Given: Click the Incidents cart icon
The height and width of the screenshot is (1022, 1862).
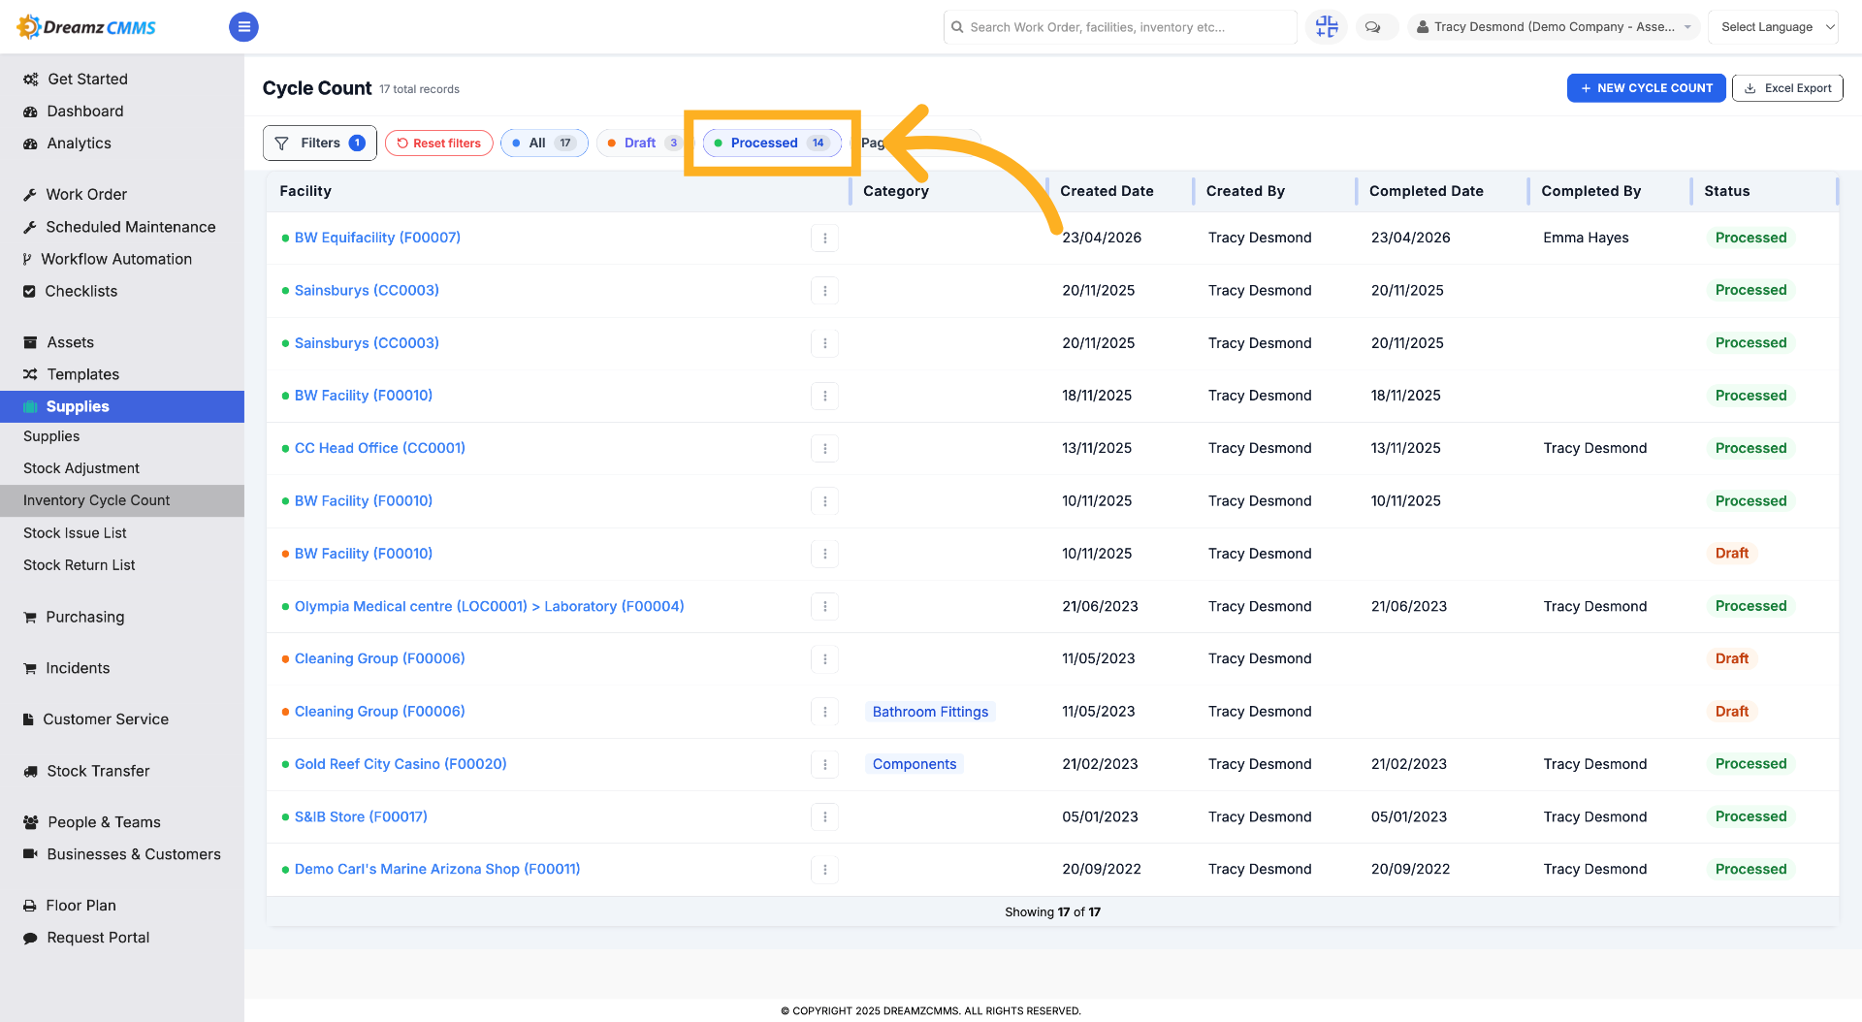Looking at the screenshot, I should click(x=30, y=668).
